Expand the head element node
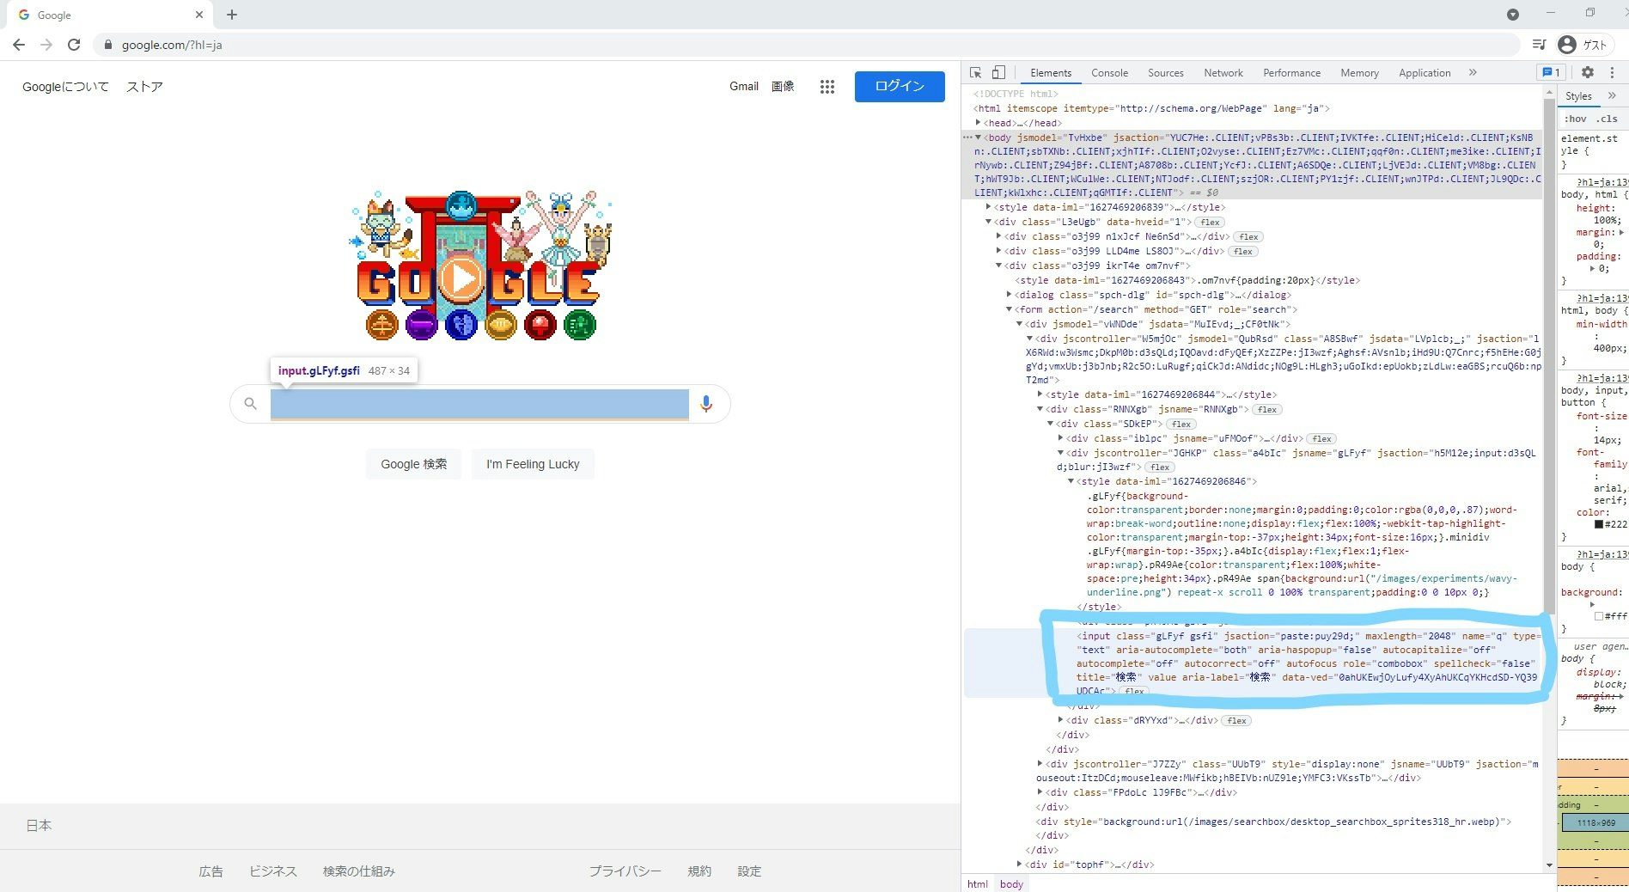Screen dimensions: 1629x892 [x=979, y=123]
